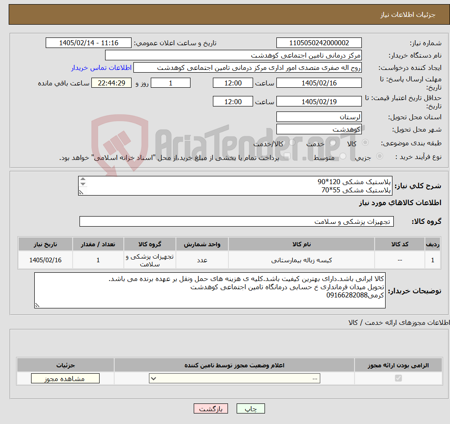Click the اعلام وضعیت مجوز column header
Image resolution: width=450 pixels, height=424 pixels.
point(234,365)
